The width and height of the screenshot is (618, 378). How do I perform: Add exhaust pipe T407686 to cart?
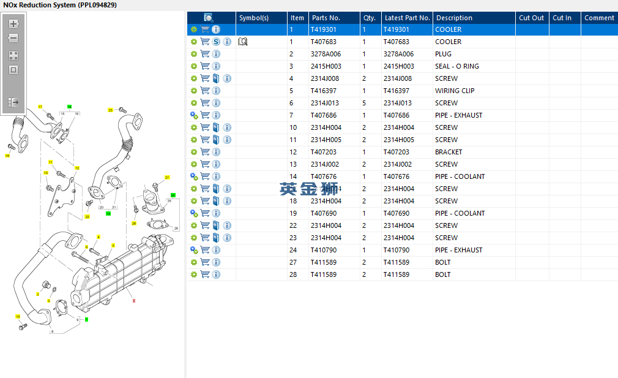click(205, 115)
